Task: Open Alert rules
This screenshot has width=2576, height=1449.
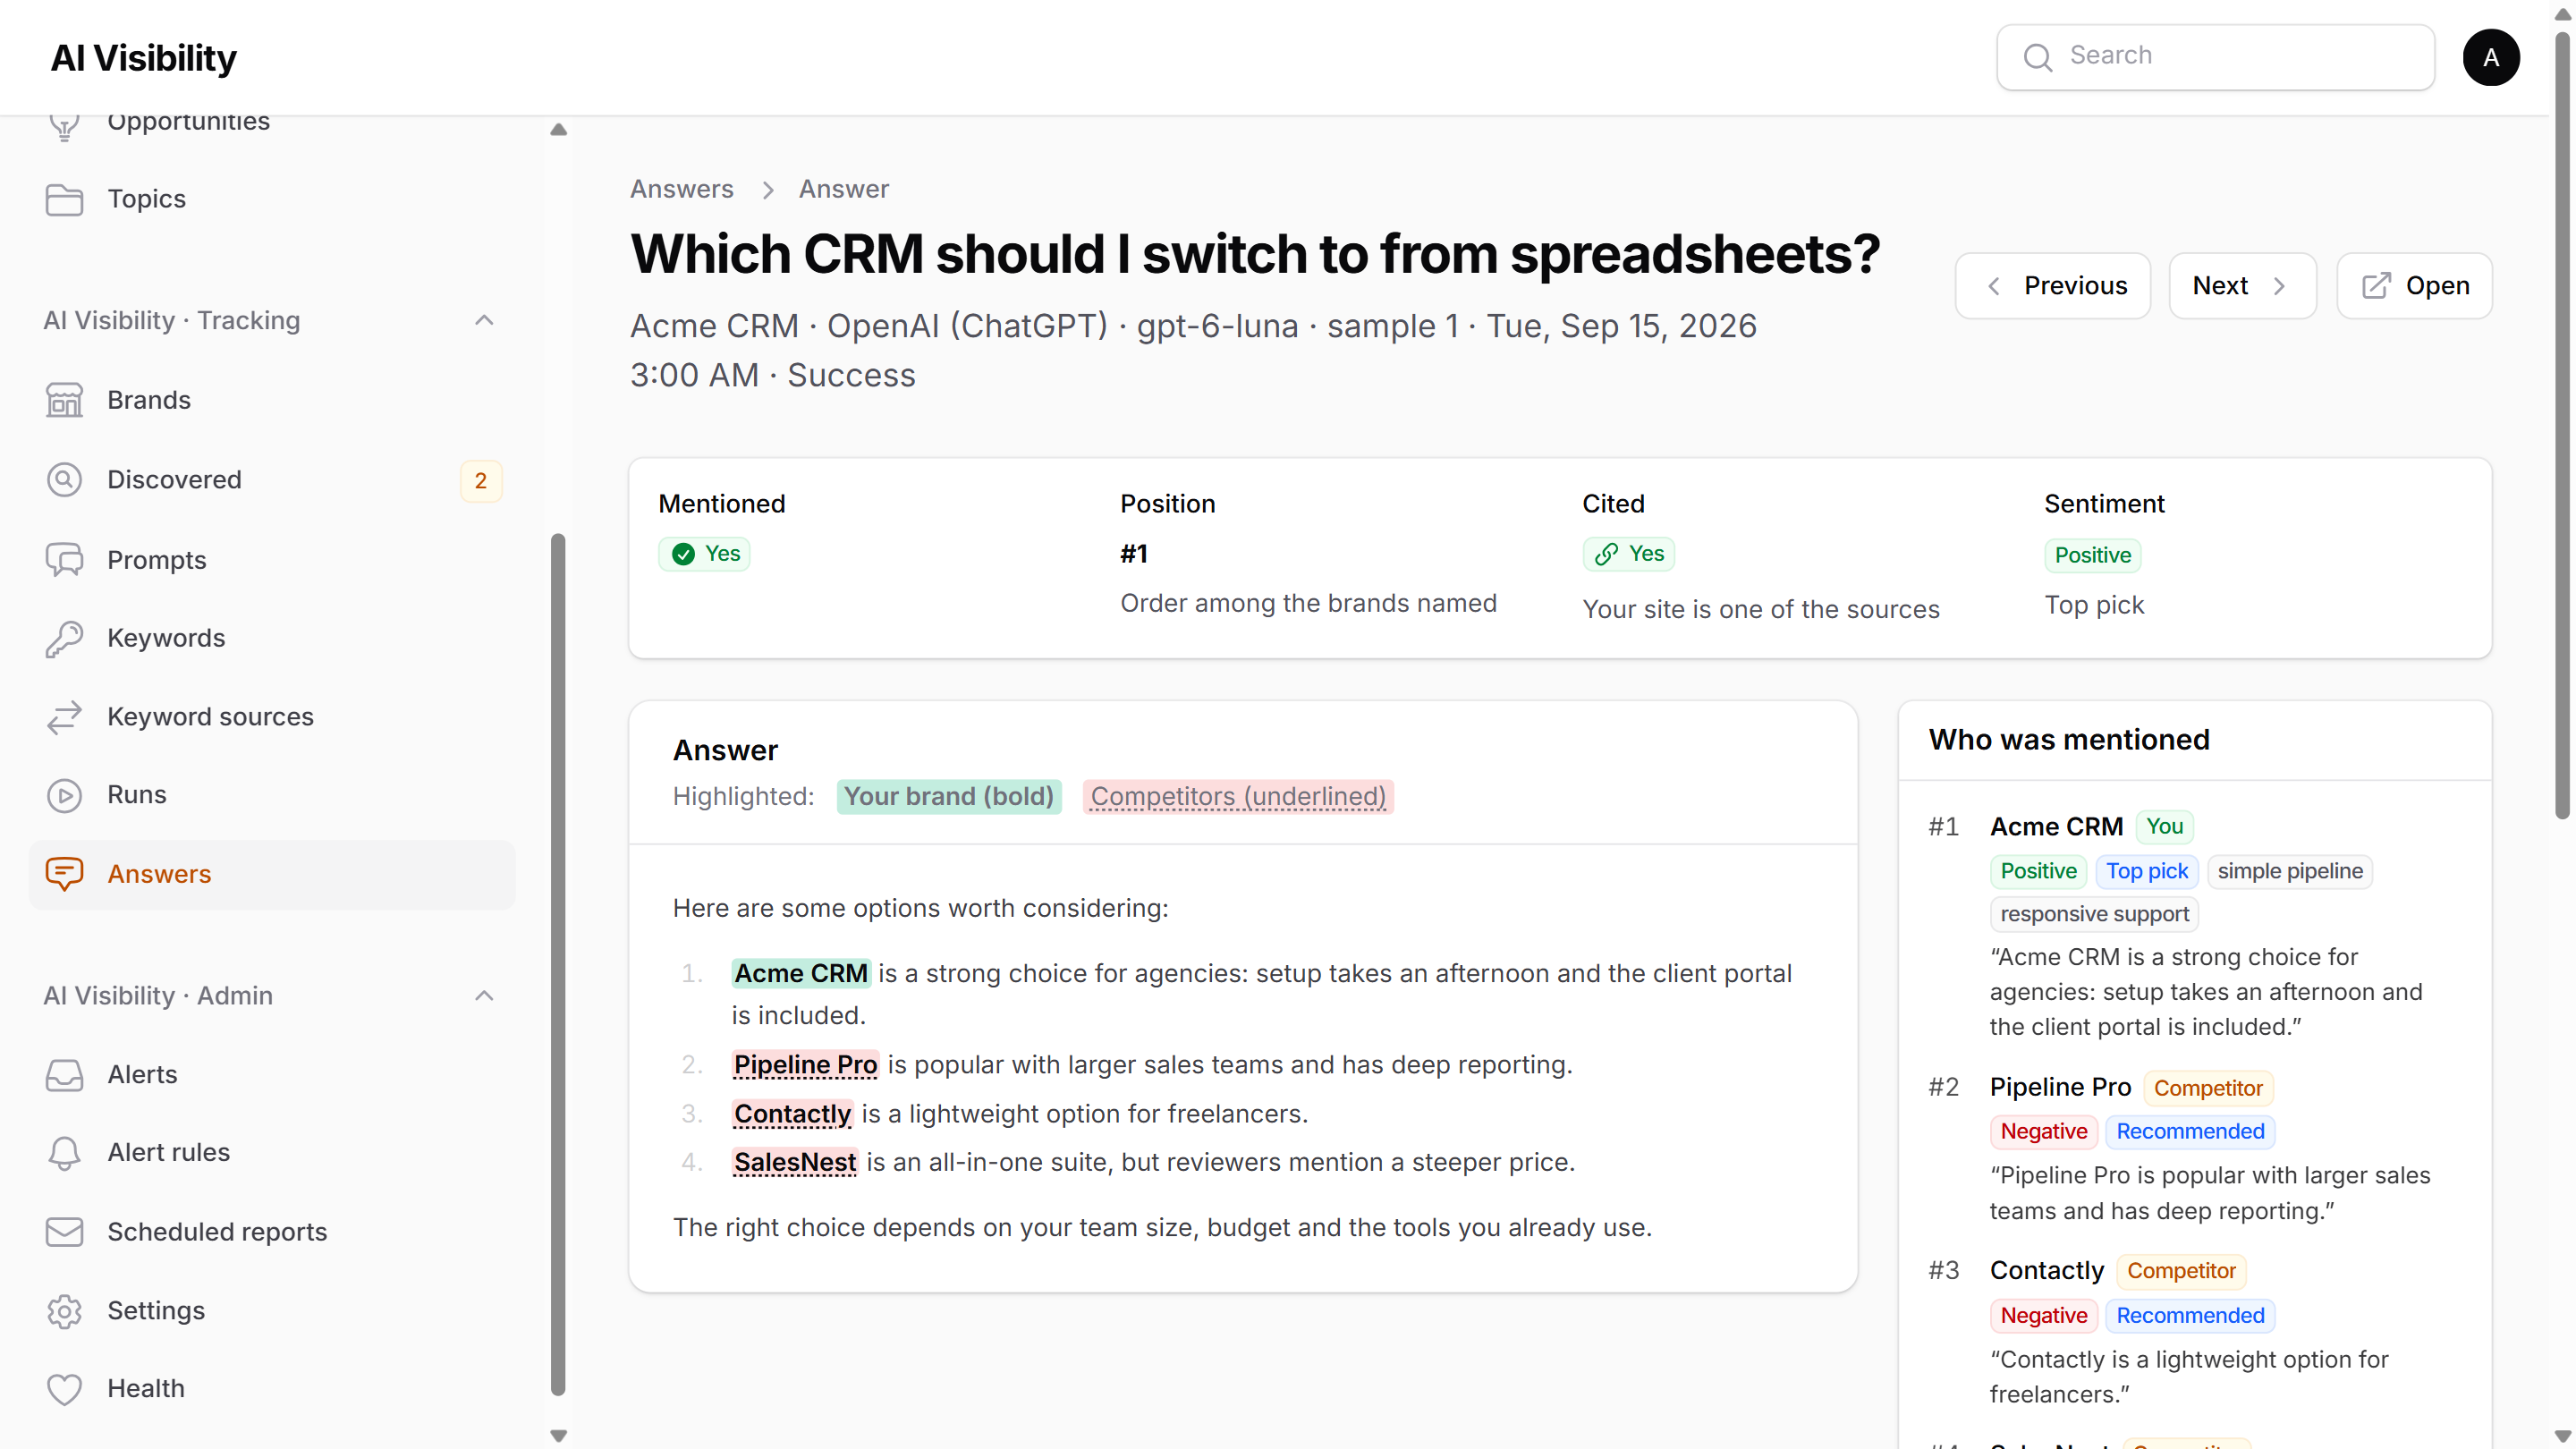Action: [272, 1153]
